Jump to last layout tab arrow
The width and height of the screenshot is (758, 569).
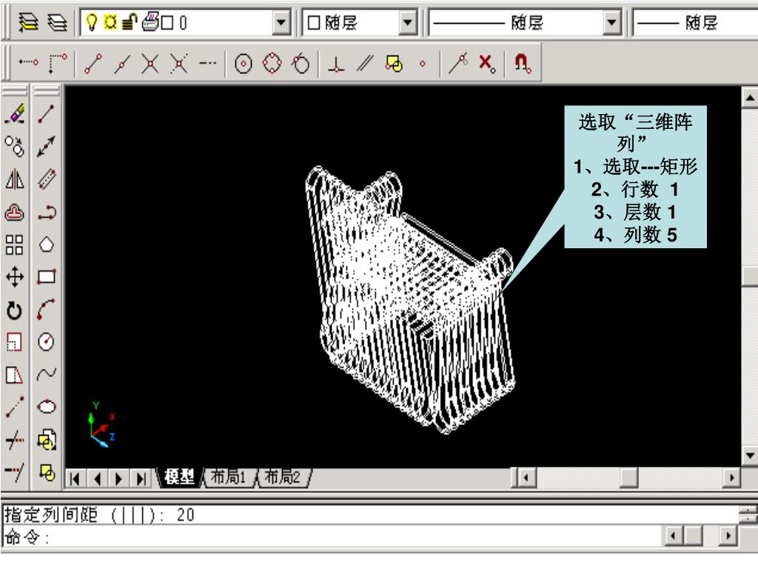tap(141, 479)
